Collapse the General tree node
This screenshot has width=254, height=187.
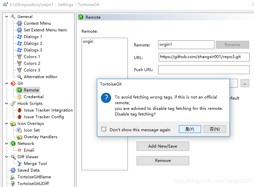tap(6, 17)
